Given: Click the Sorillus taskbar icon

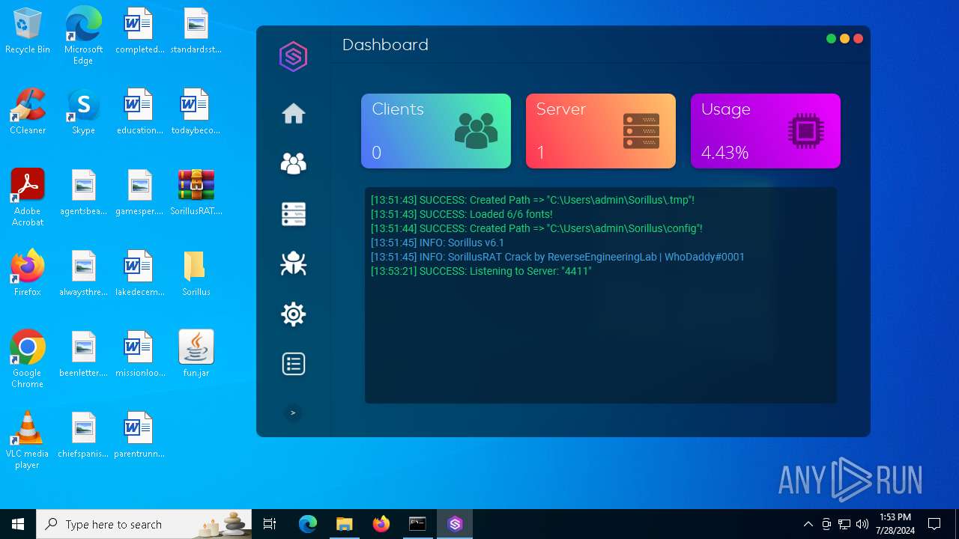Looking at the screenshot, I should coord(455,524).
